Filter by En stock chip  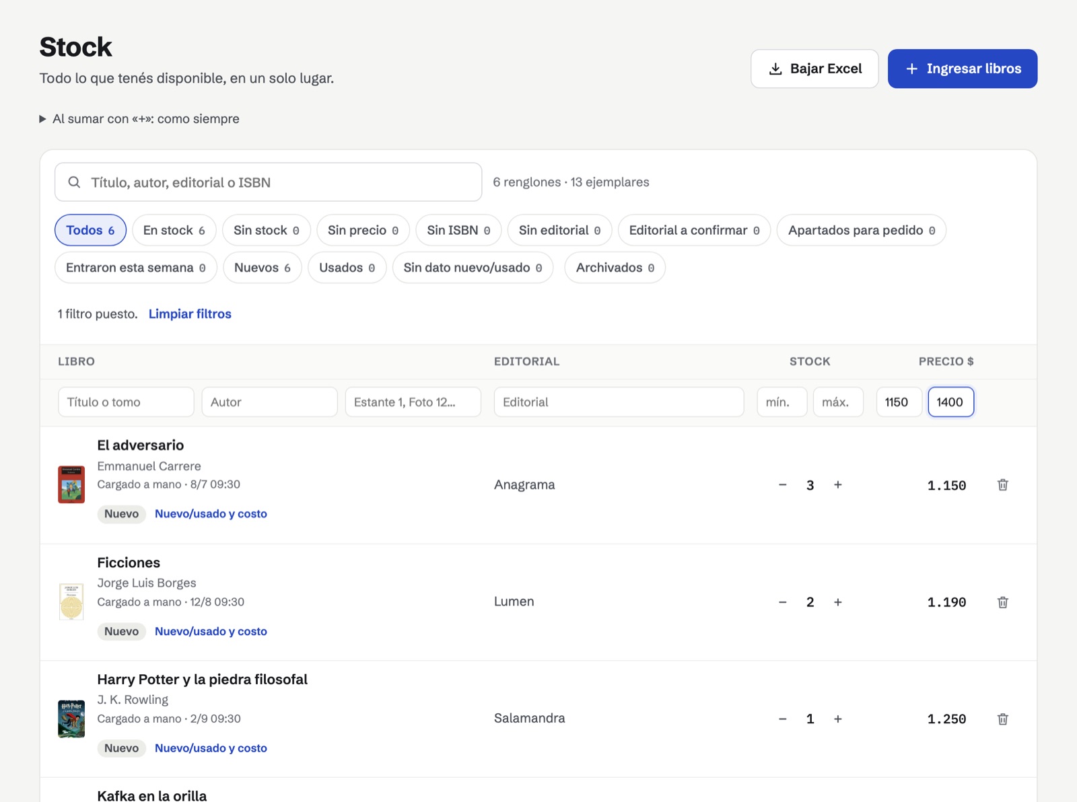pyautogui.click(x=174, y=230)
